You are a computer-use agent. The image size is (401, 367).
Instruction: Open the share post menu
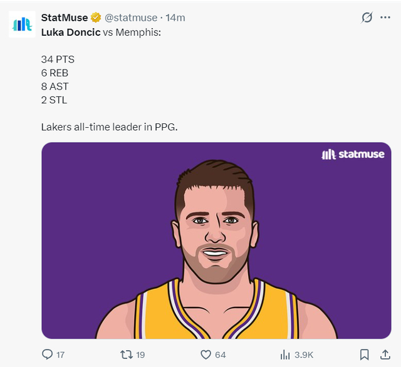coord(385,354)
